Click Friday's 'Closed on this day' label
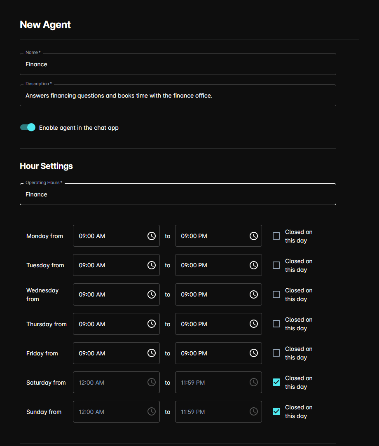 tap(299, 353)
